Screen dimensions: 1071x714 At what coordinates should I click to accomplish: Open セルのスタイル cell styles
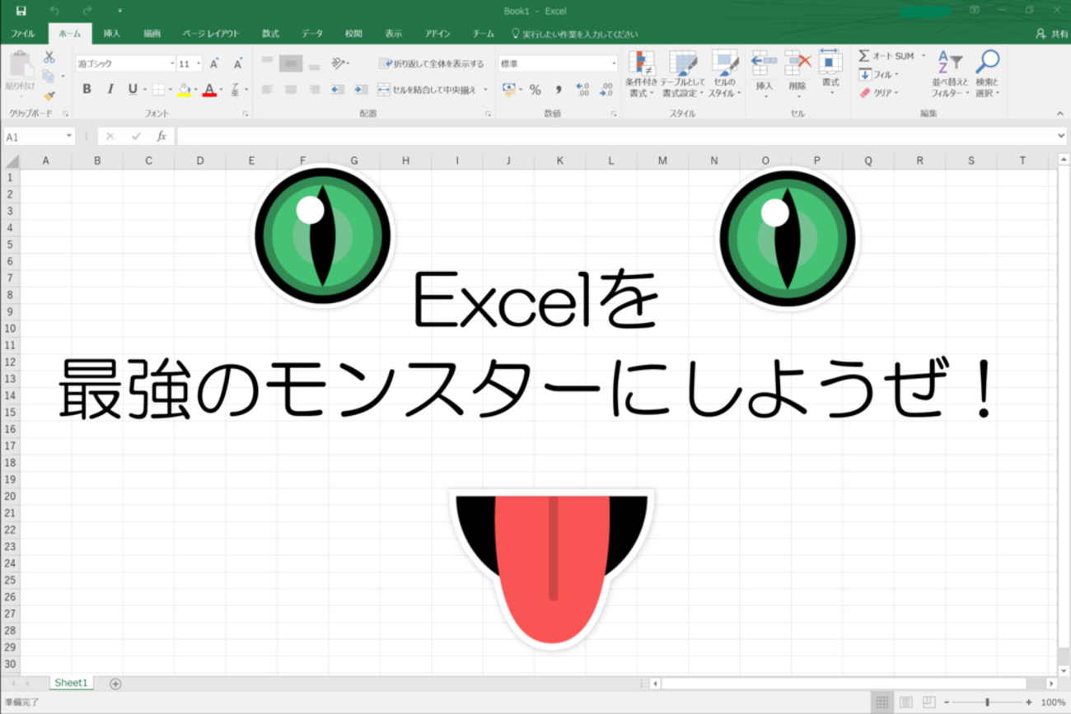click(725, 74)
